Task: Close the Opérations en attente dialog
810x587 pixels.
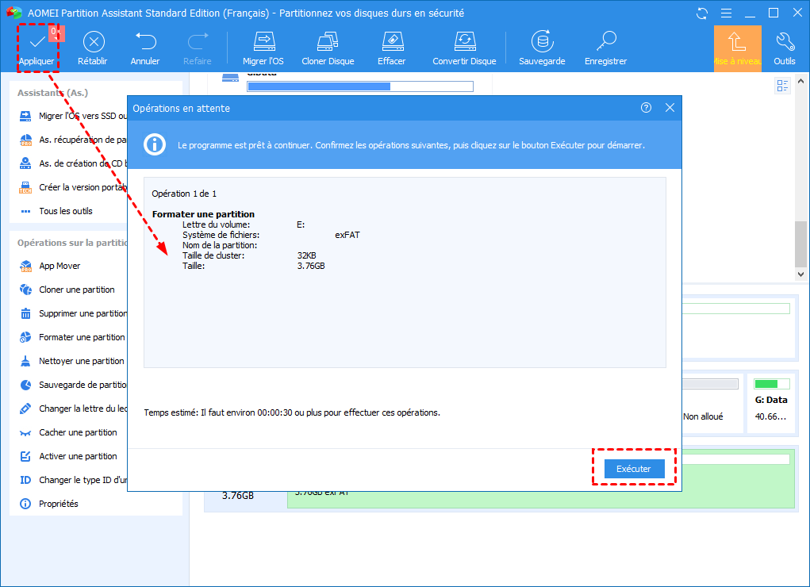Action: click(x=670, y=108)
